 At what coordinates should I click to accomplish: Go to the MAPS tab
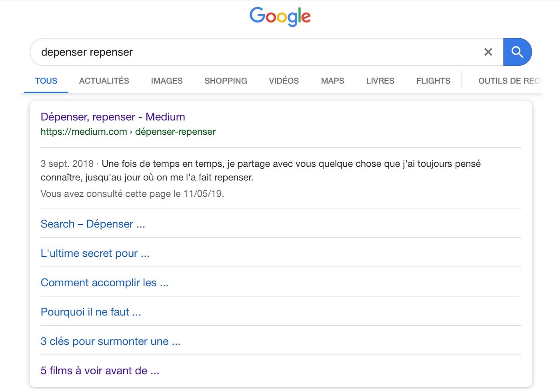332,81
